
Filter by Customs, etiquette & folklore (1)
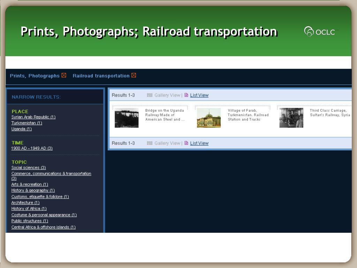tap(40, 196)
